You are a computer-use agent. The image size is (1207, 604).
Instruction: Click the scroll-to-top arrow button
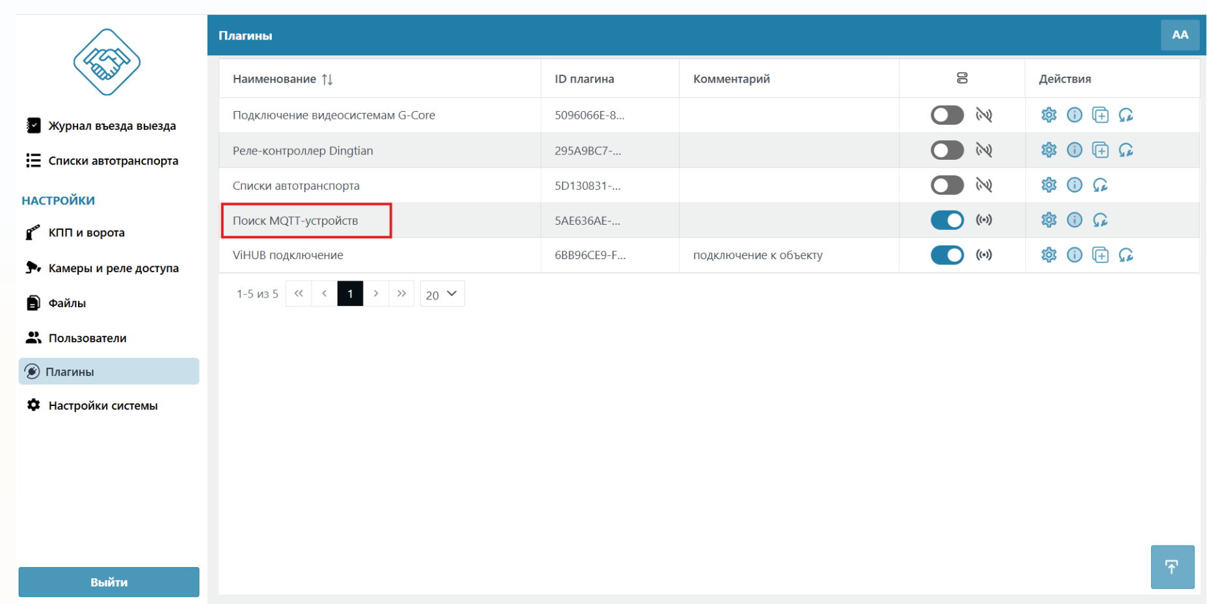(x=1172, y=567)
